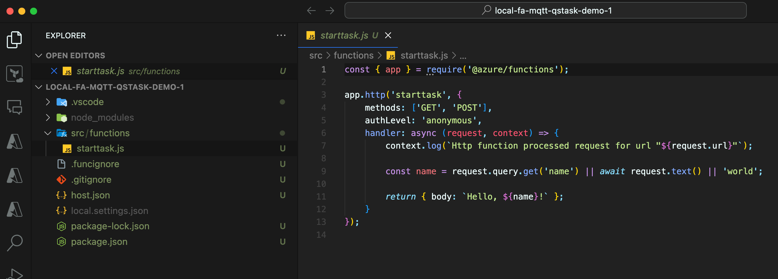Open Explorer more actions ellipsis menu

281,36
